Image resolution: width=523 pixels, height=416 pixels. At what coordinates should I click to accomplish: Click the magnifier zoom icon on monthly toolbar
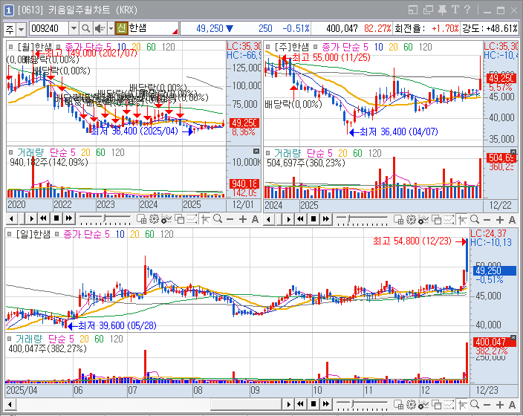coord(218,219)
